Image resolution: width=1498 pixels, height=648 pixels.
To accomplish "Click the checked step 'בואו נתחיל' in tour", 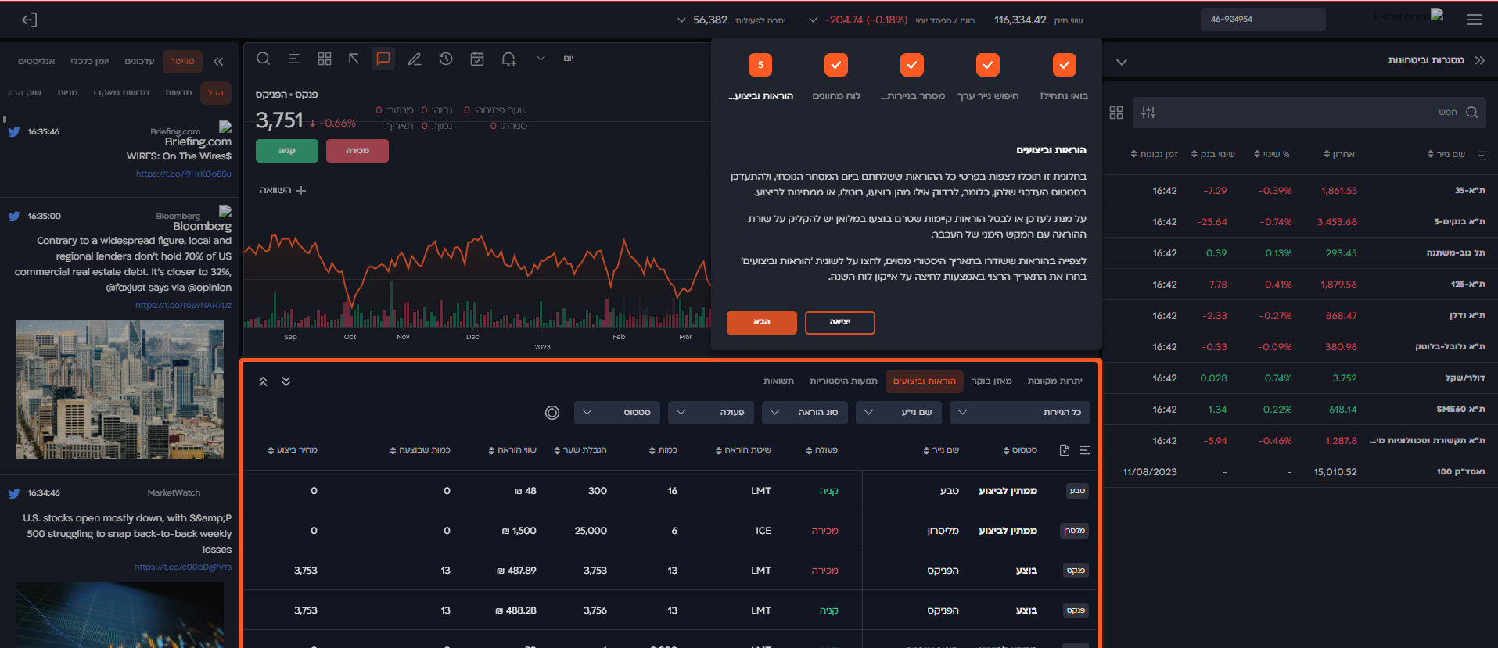I will [x=1064, y=65].
